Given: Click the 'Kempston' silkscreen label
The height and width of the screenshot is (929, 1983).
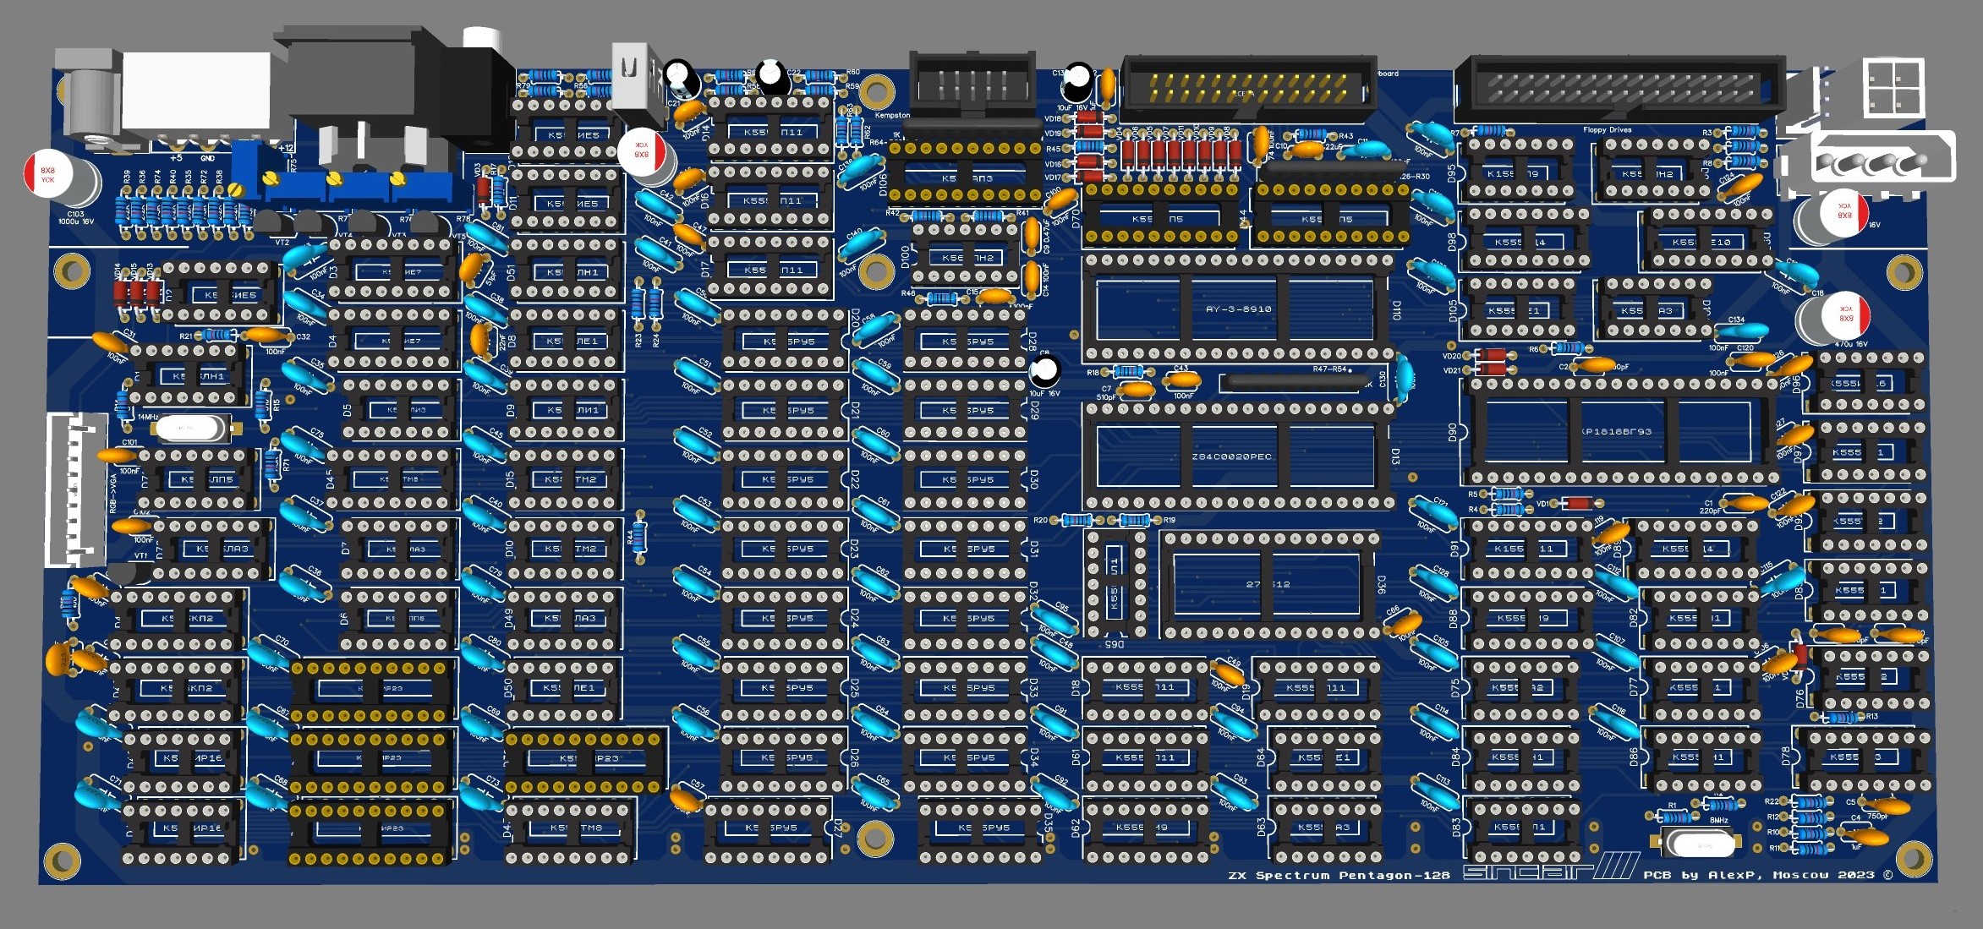Looking at the screenshot, I should click(892, 115).
